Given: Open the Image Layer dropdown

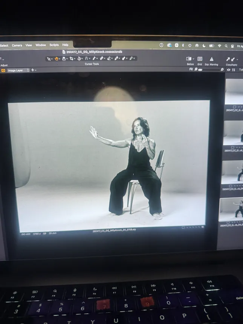Looking at the screenshot, I should click(18, 70).
